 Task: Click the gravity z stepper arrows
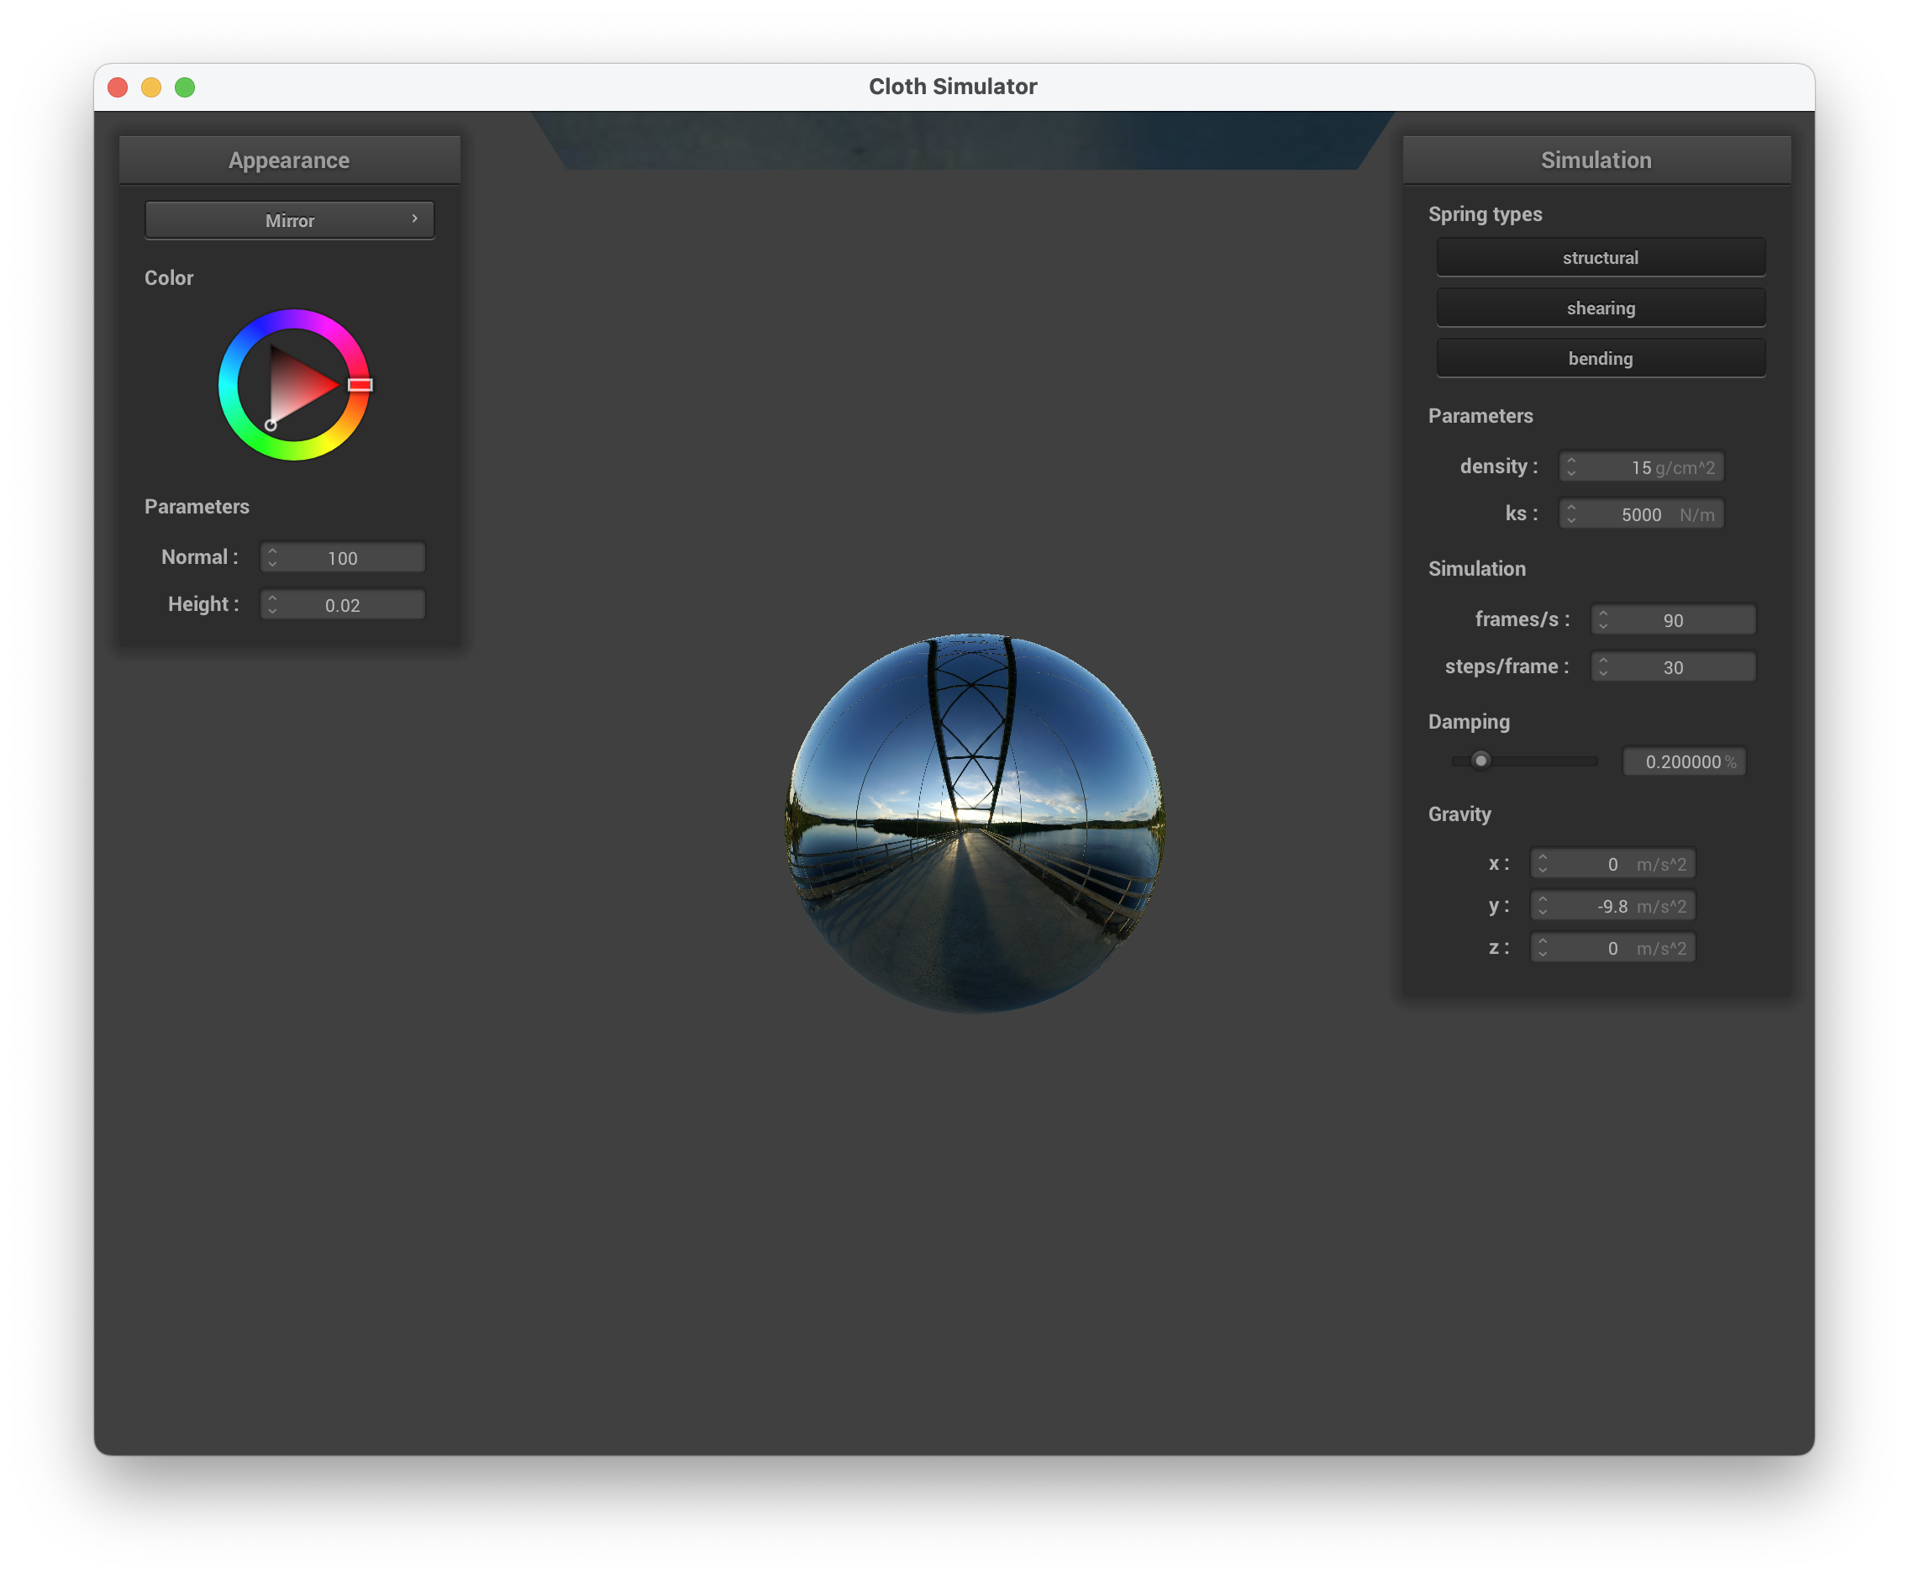pos(1542,947)
